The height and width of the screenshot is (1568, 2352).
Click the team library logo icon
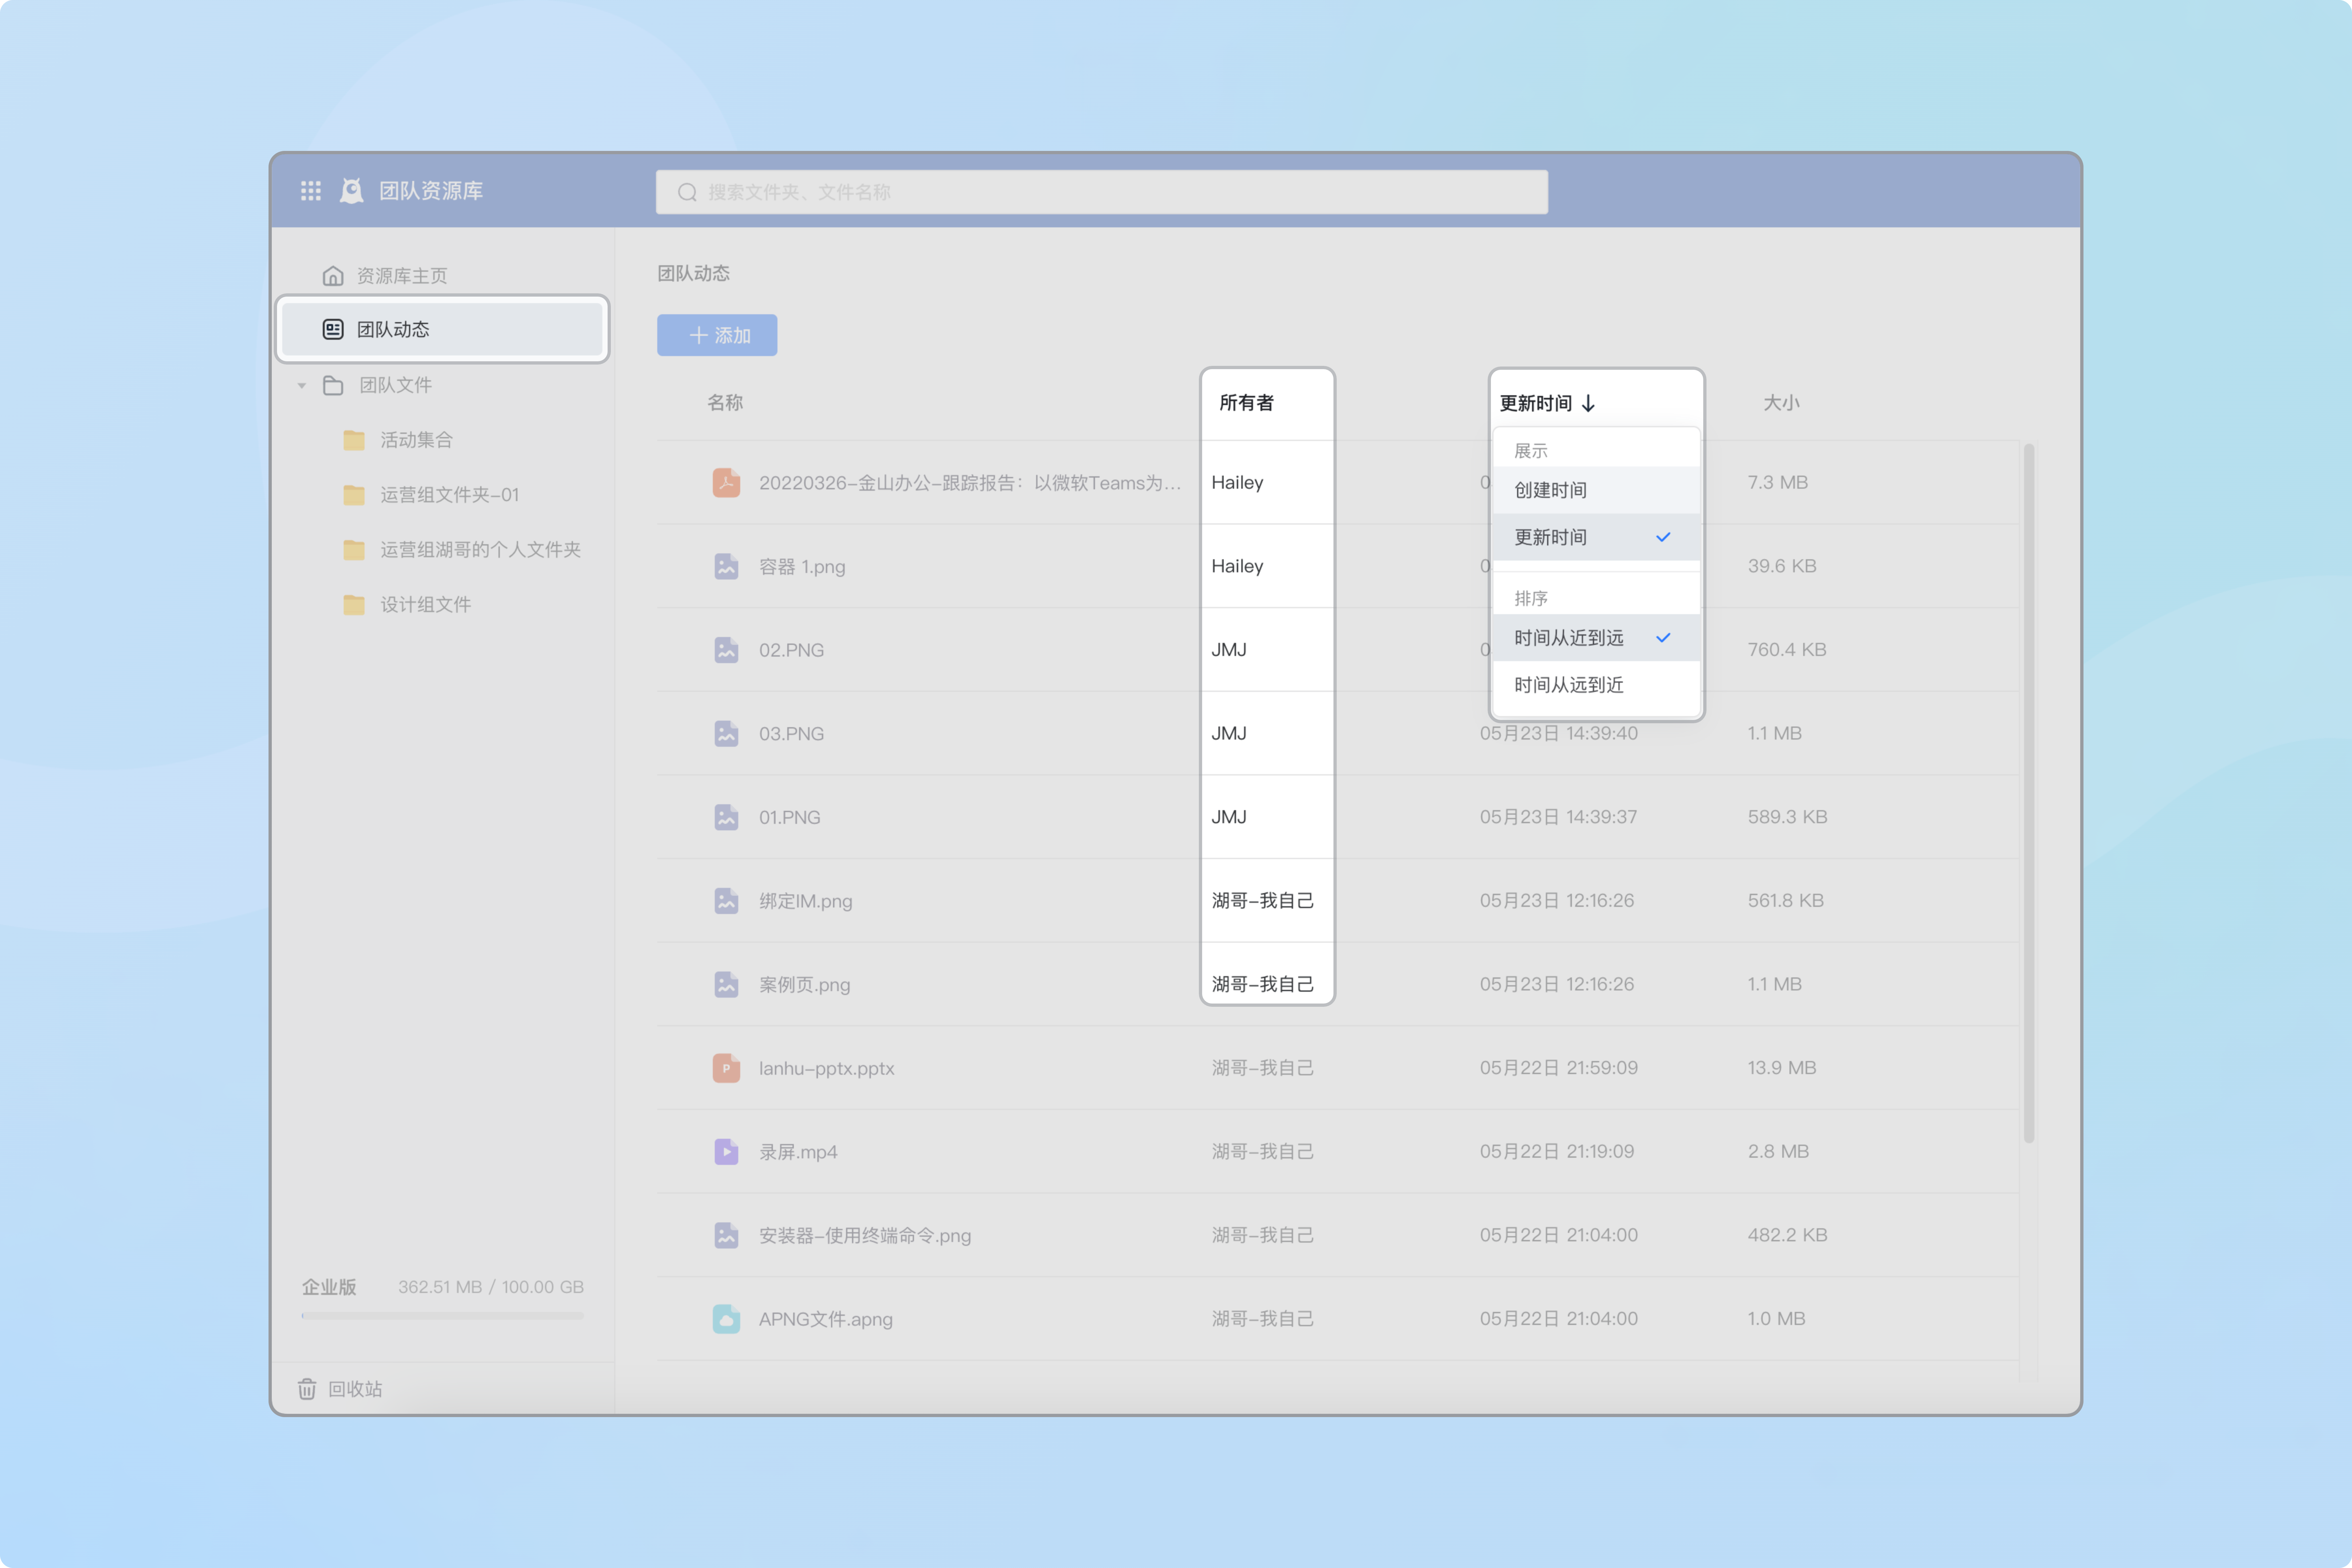click(x=352, y=191)
